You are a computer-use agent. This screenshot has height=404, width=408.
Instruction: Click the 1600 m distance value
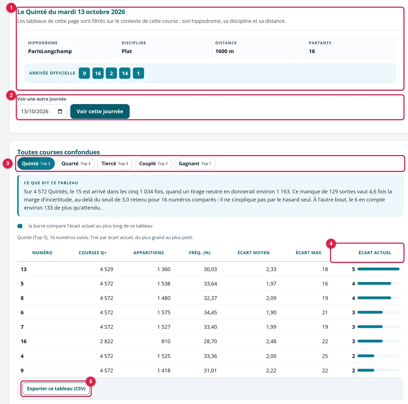coord(224,51)
